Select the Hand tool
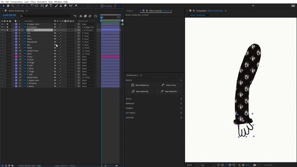Screen dimensions: 297x167 (8, 6)
